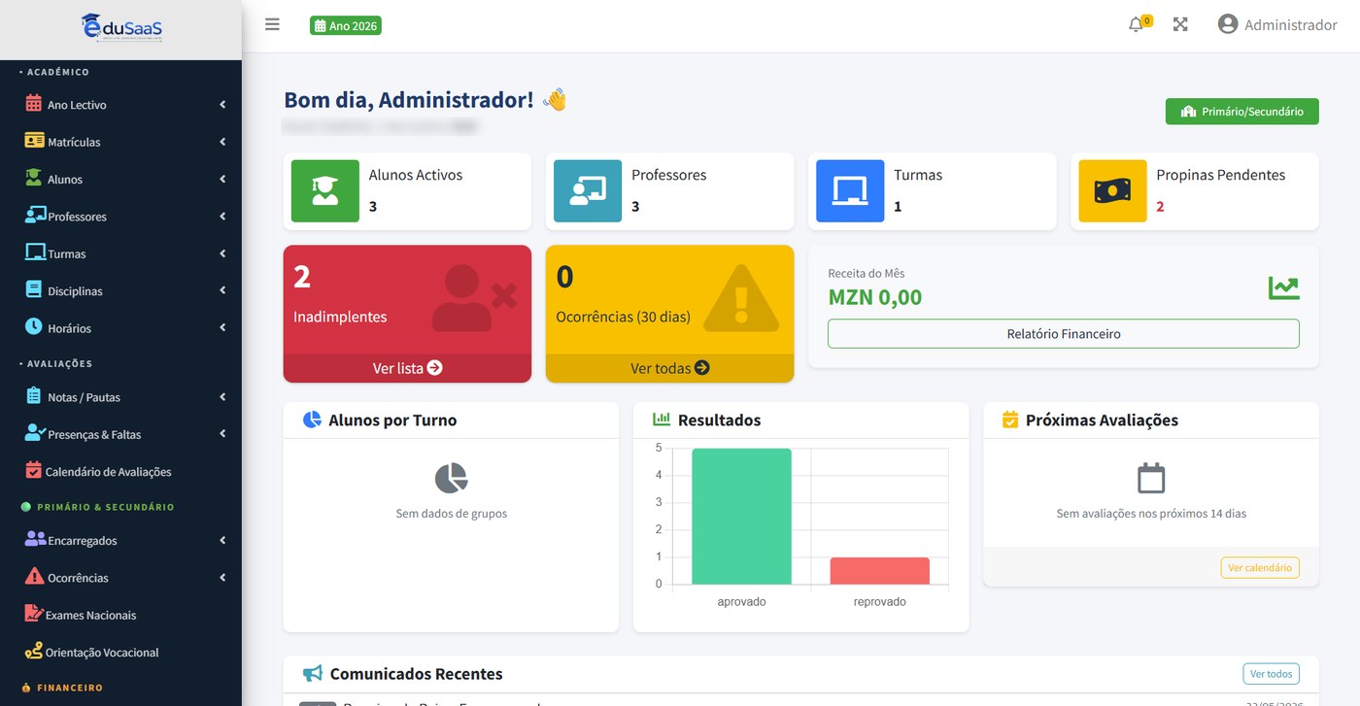Toggle the sidebar hamburger menu
Image resolution: width=1360 pixels, height=706 pixels.
272,24
